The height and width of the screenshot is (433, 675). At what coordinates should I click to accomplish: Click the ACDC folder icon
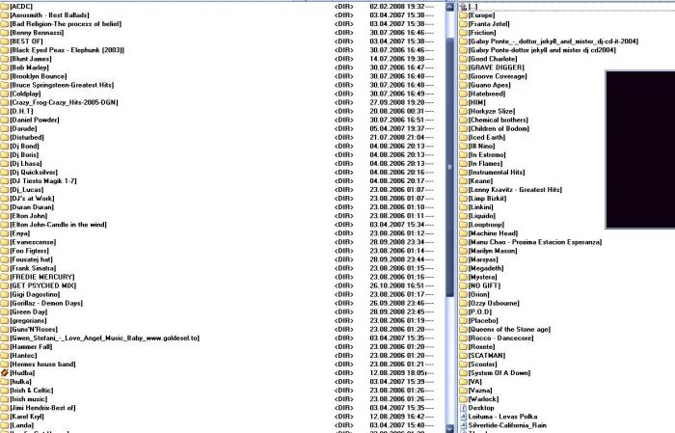(x=5, y=7)
